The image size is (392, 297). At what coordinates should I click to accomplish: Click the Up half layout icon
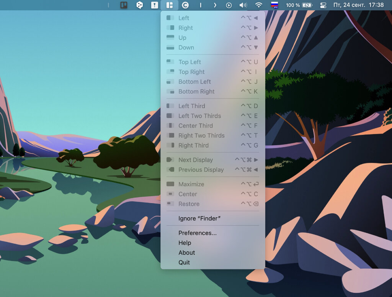[x=170, y=37]
